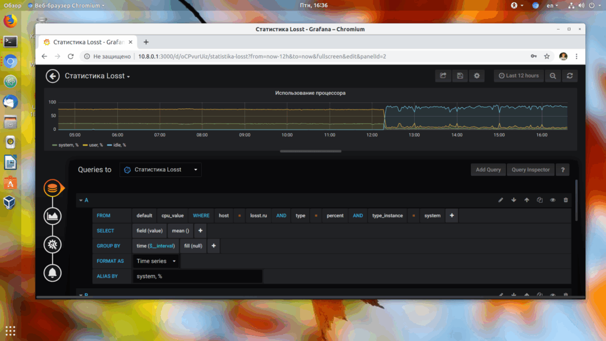Screen dimensions: 606x341
Task: Open the Статистика Losst data source dropdown
Action: pos(160,170)
